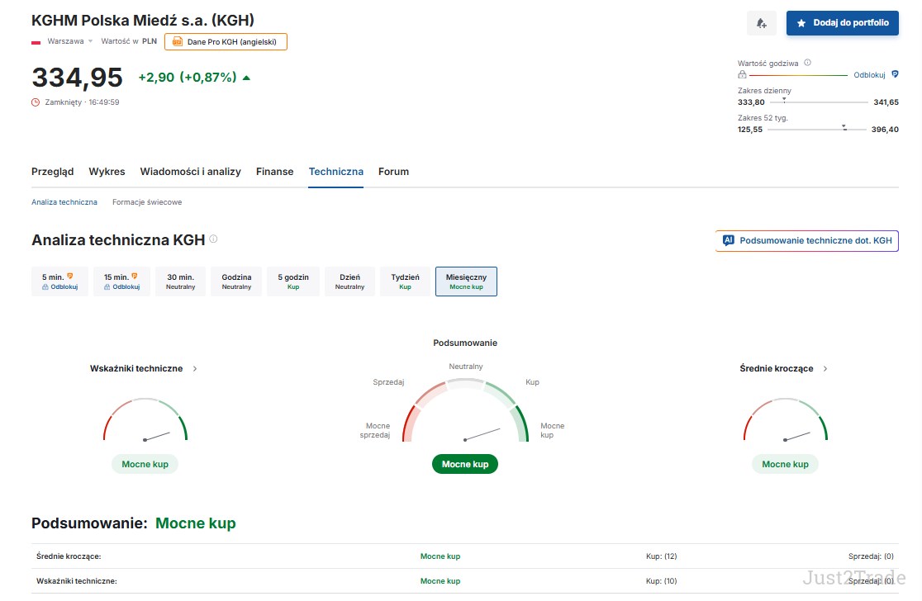Click Mocne kup in Wskaźniki techniczne row

click(x=440, y=581)
